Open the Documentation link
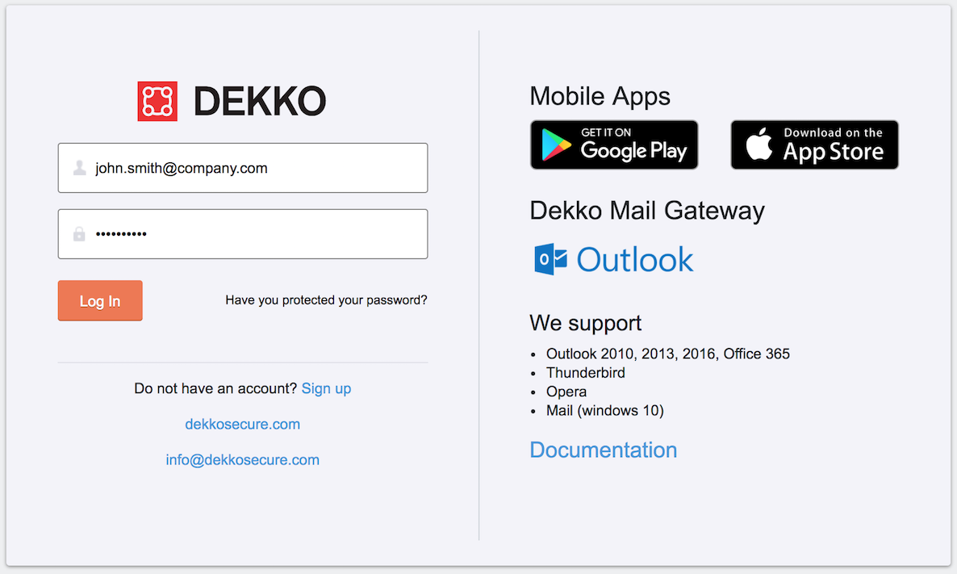Screen dimensions: 957x574 (x=603, y=450)
